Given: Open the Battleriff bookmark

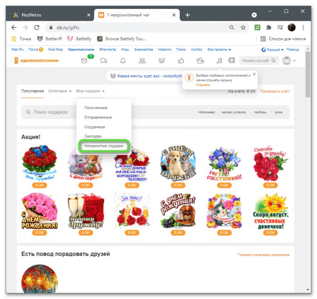Looking at the screenshot, I should tap(49, 39).
